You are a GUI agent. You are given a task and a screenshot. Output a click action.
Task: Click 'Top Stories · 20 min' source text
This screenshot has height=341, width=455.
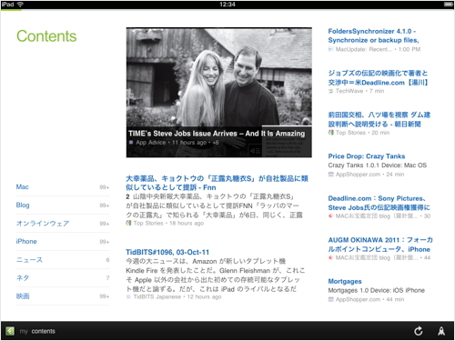(x=359, y=133)
